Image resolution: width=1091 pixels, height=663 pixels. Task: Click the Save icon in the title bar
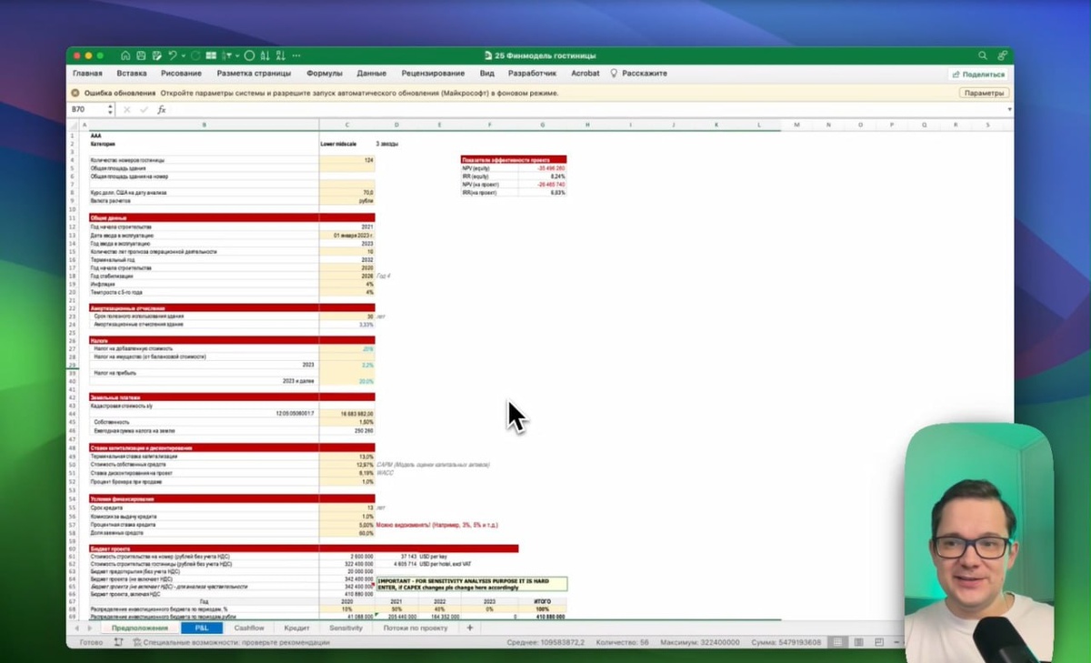141,55
